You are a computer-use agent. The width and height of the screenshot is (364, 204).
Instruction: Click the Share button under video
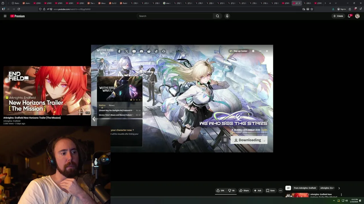[x=244, y=191]
